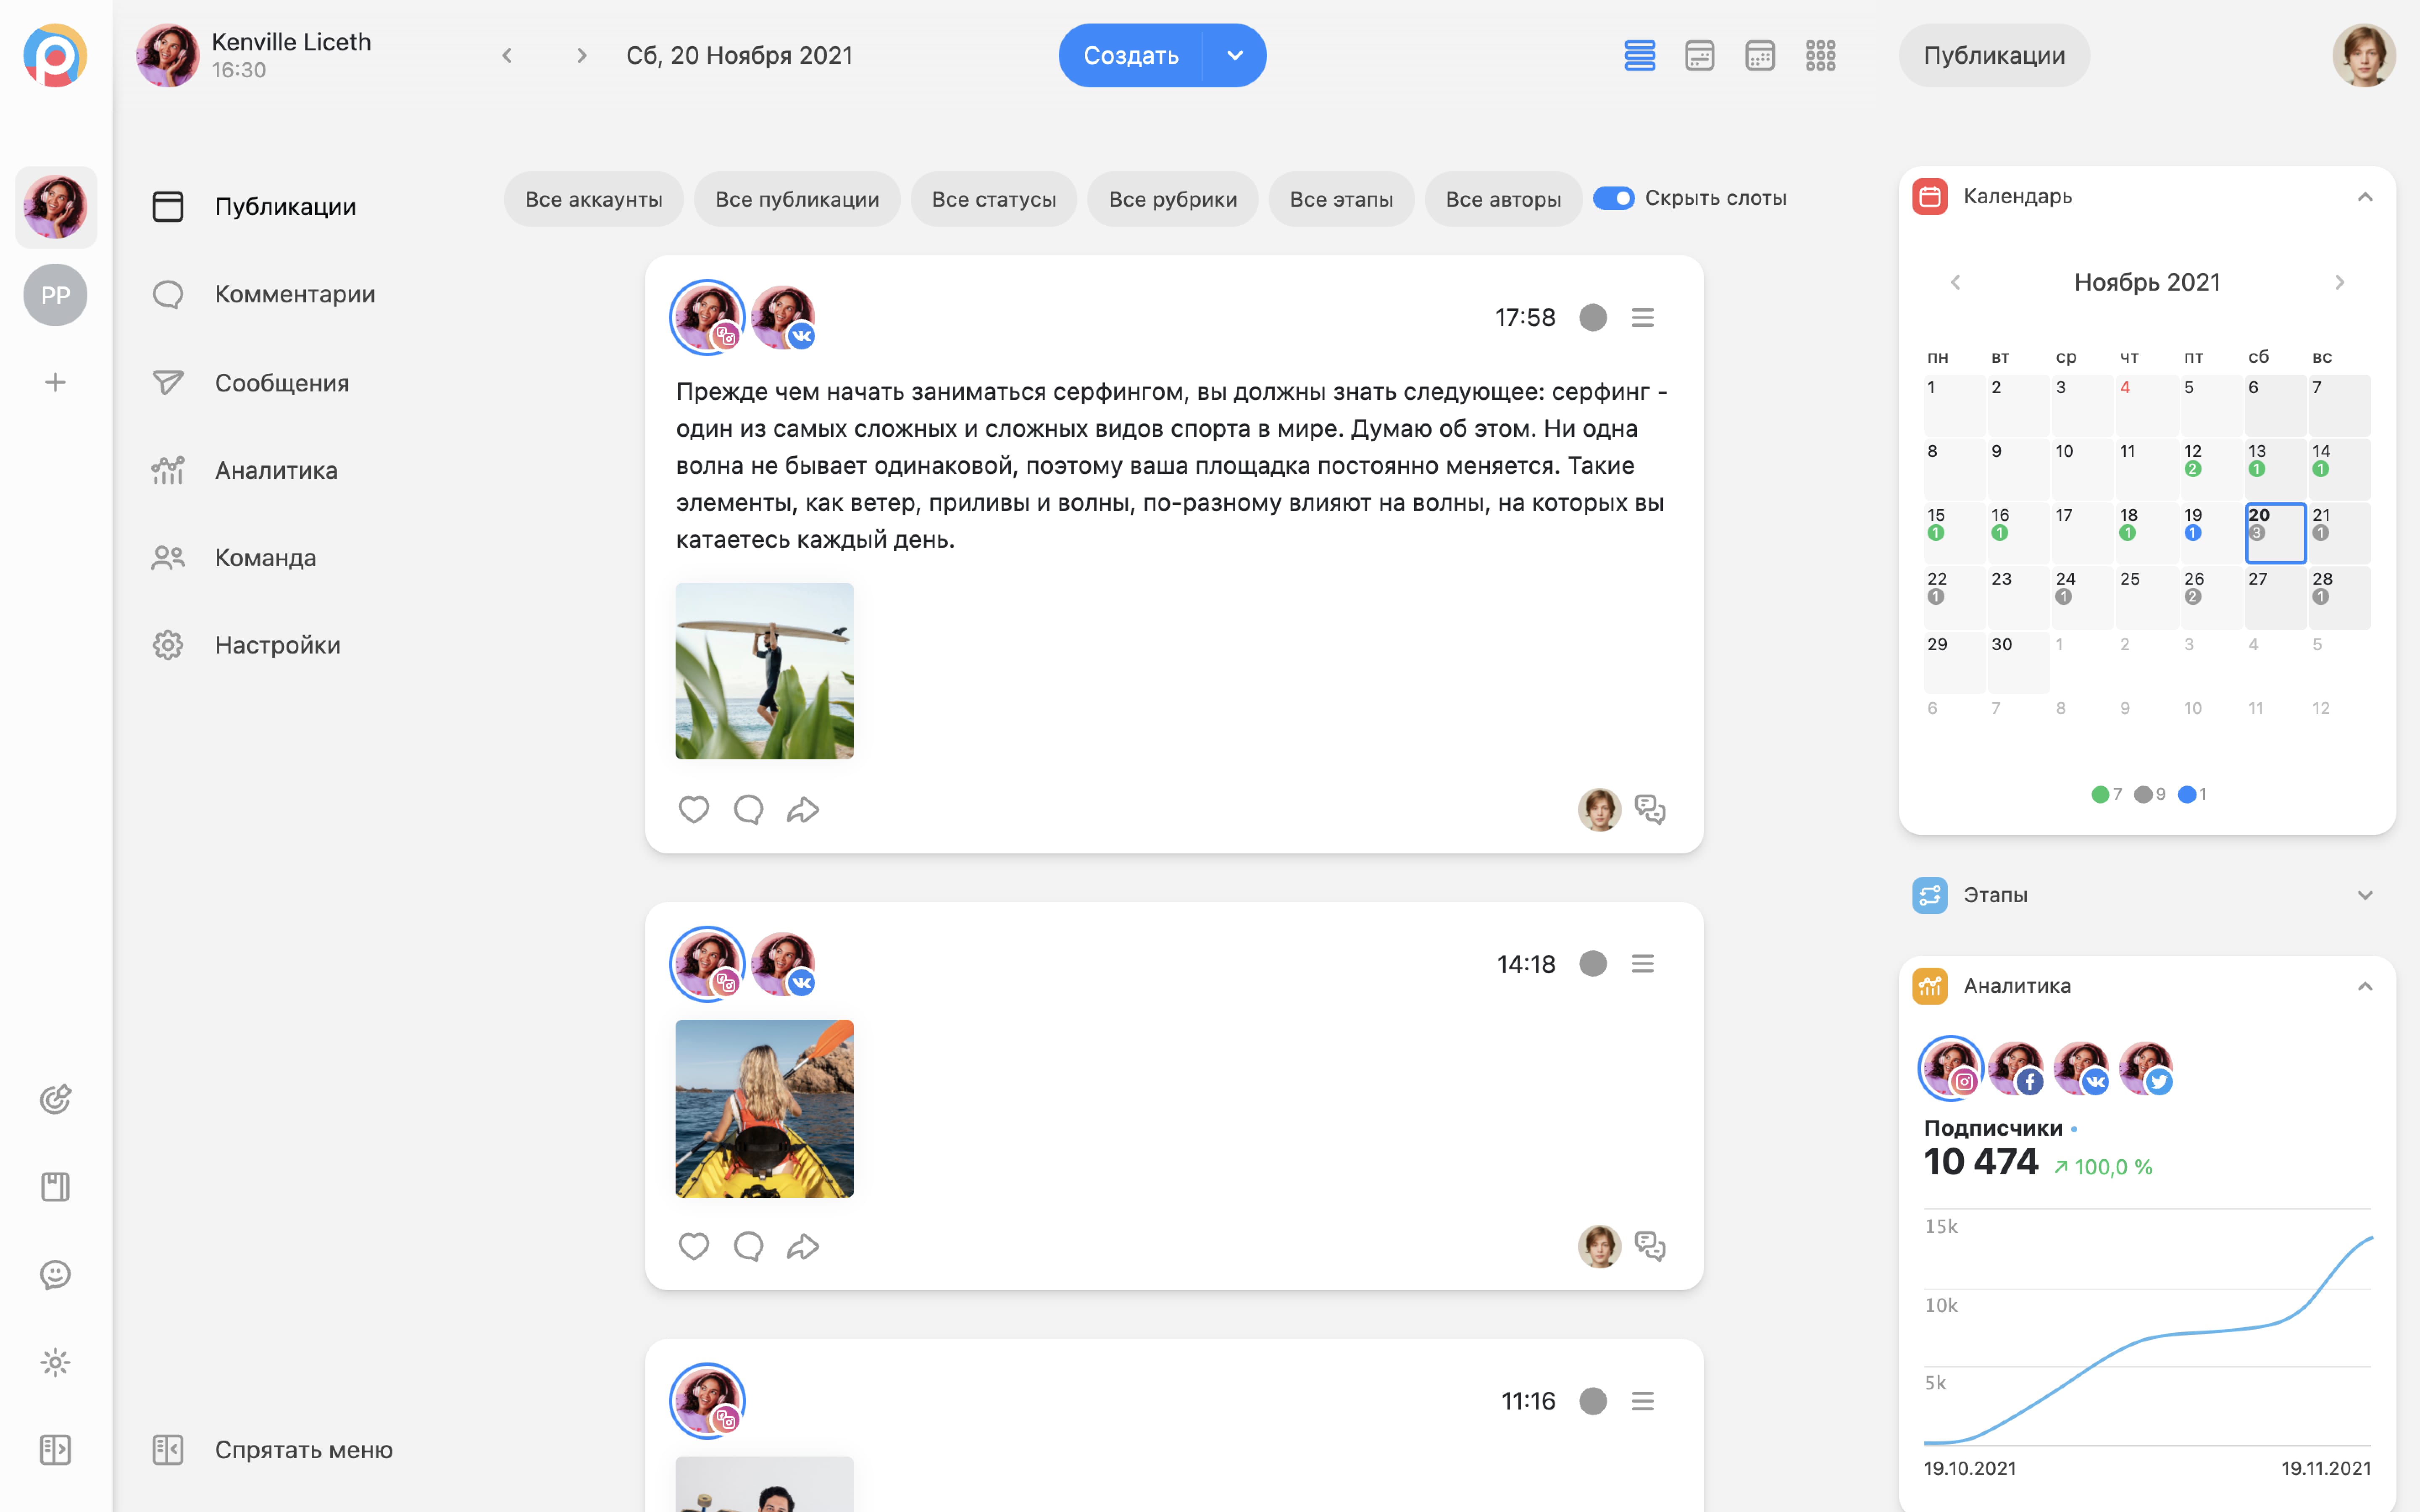Select VK account in Analytics panel
Image resolution: width=2420 pixels, height=1512 pixels.
pos(2081,1068)
